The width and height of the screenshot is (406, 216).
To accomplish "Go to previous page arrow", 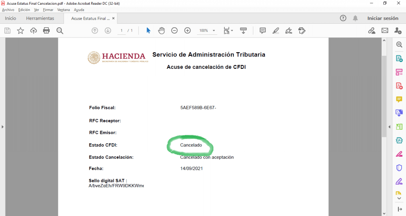I will click(95, 31).
